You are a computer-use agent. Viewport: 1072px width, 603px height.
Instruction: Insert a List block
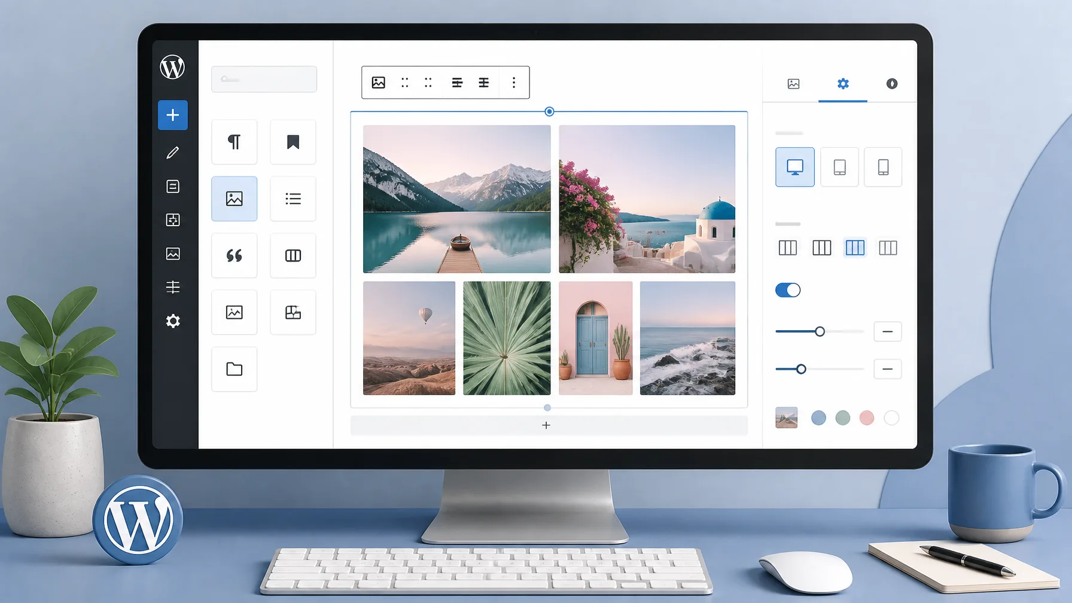click(x=293, y=199)
